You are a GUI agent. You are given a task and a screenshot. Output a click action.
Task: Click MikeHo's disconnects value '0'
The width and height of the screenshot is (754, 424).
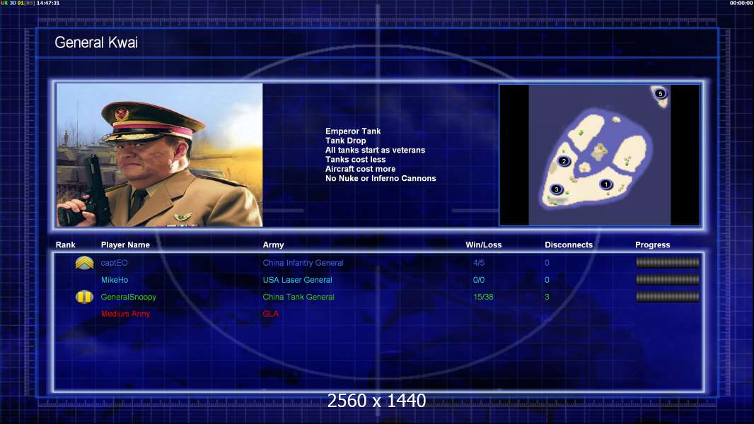tap(547, 280)
